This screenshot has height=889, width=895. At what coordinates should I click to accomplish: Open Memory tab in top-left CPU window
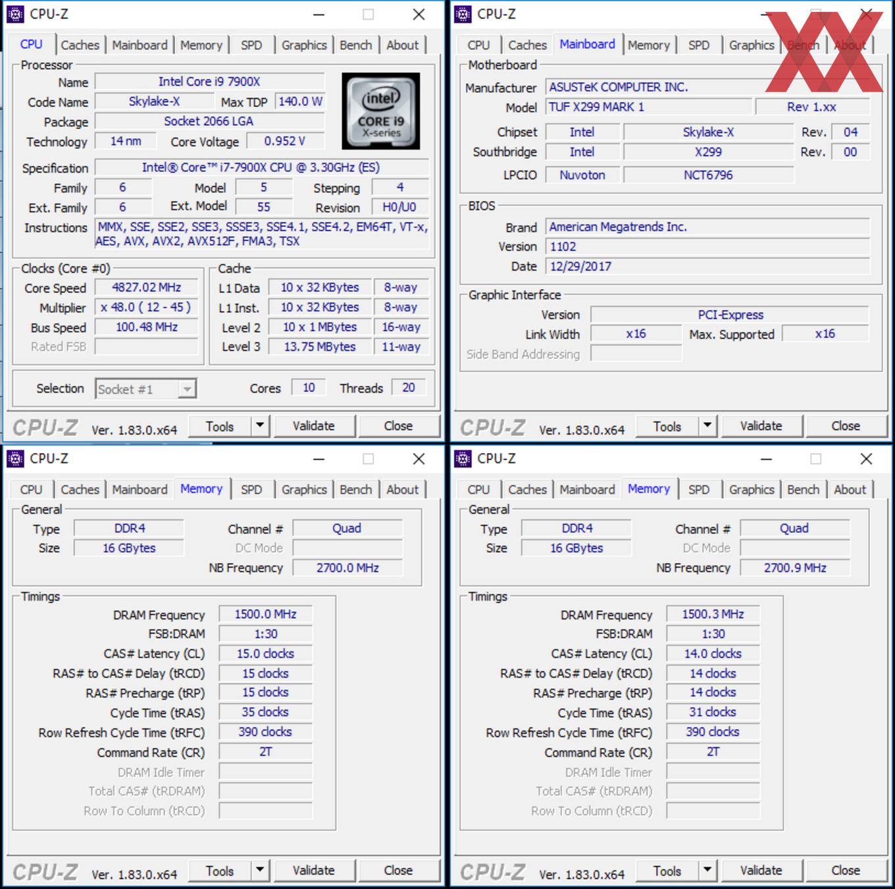point(201,45)
